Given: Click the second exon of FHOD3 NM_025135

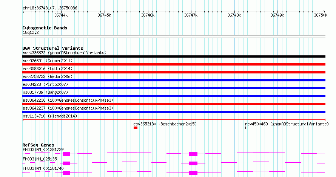Looking at the screenshot, I should coord(193,163).
